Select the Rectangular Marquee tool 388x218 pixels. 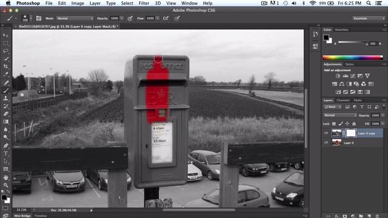(5, 43)
